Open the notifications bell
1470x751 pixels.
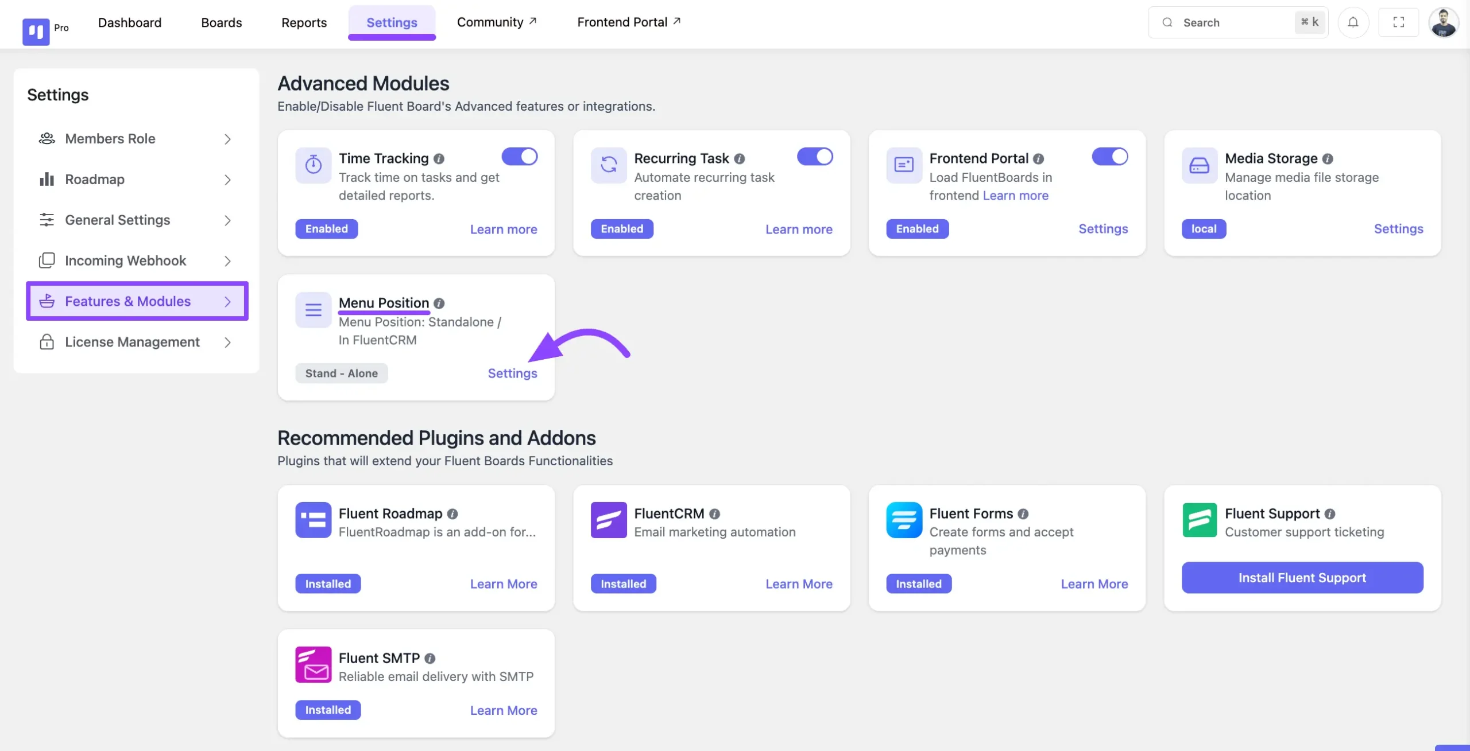1353,22
